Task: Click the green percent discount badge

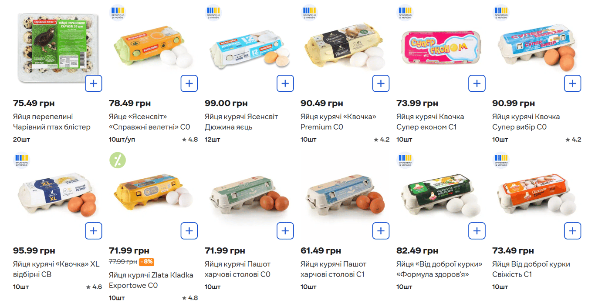Action: [117, 160]
